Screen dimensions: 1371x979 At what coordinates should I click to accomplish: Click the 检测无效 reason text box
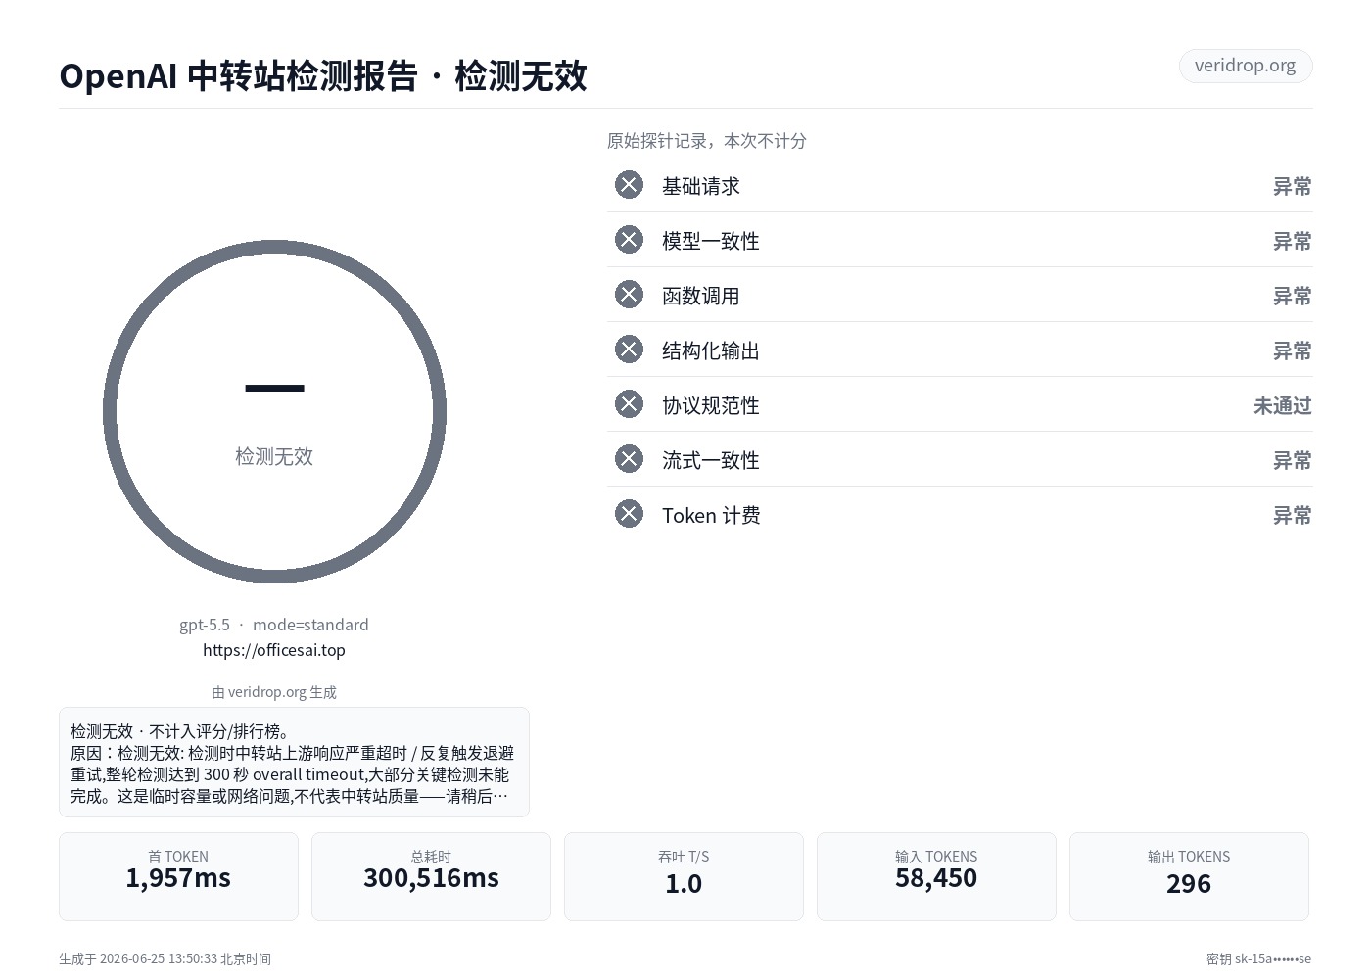click(294, 762)
